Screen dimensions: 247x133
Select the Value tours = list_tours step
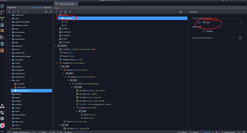[x=75, y=122]
